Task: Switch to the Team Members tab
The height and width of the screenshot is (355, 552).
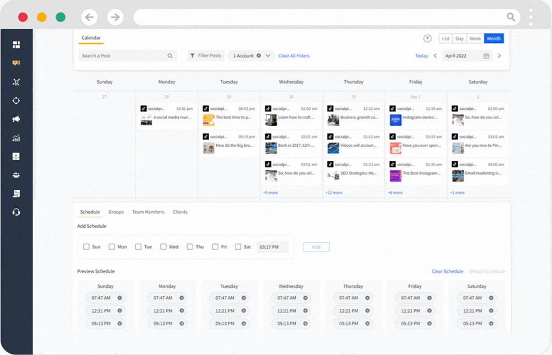Action: (148, 212)
